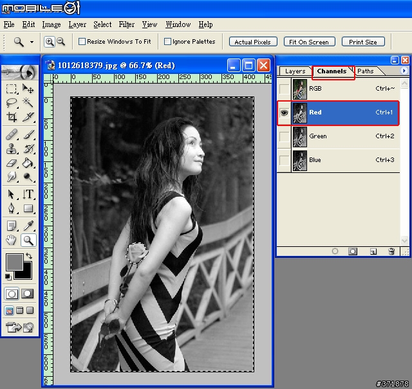Select the Brush tool
This screenshot has height=389, width=412.
click(28, 135)
